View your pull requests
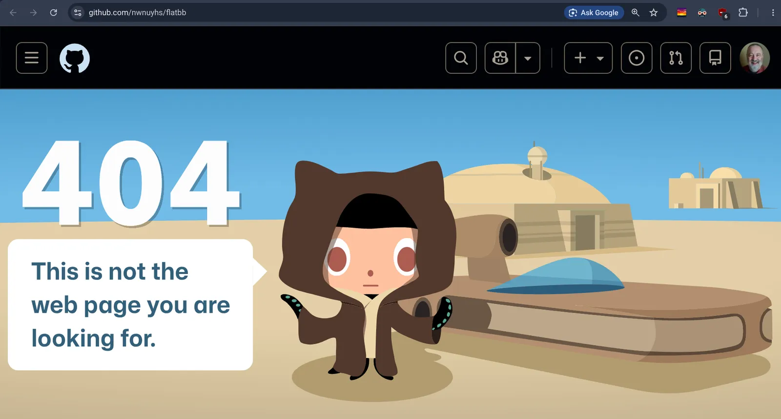Image resolution: width=781 pixels, height=419 pixels. [676, 58]
